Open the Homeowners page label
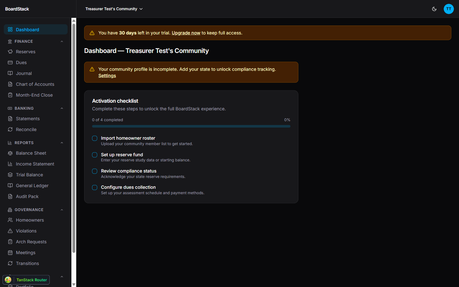 pos(30,220)
